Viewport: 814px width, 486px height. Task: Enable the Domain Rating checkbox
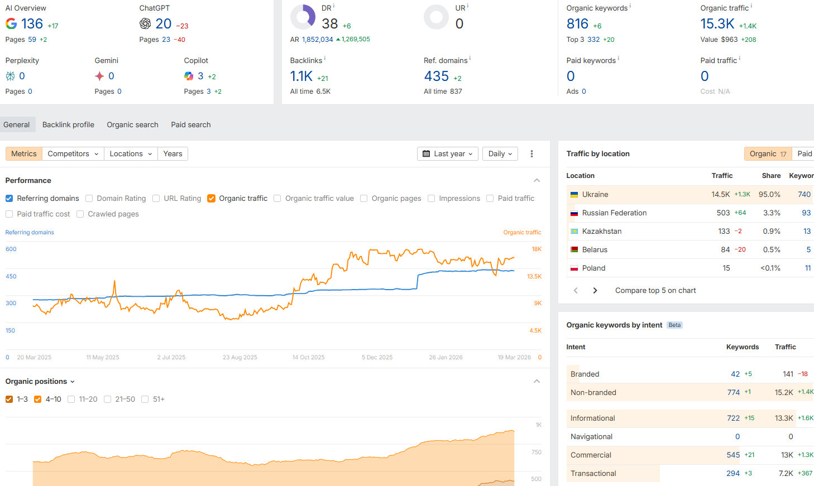click(89, 199)
